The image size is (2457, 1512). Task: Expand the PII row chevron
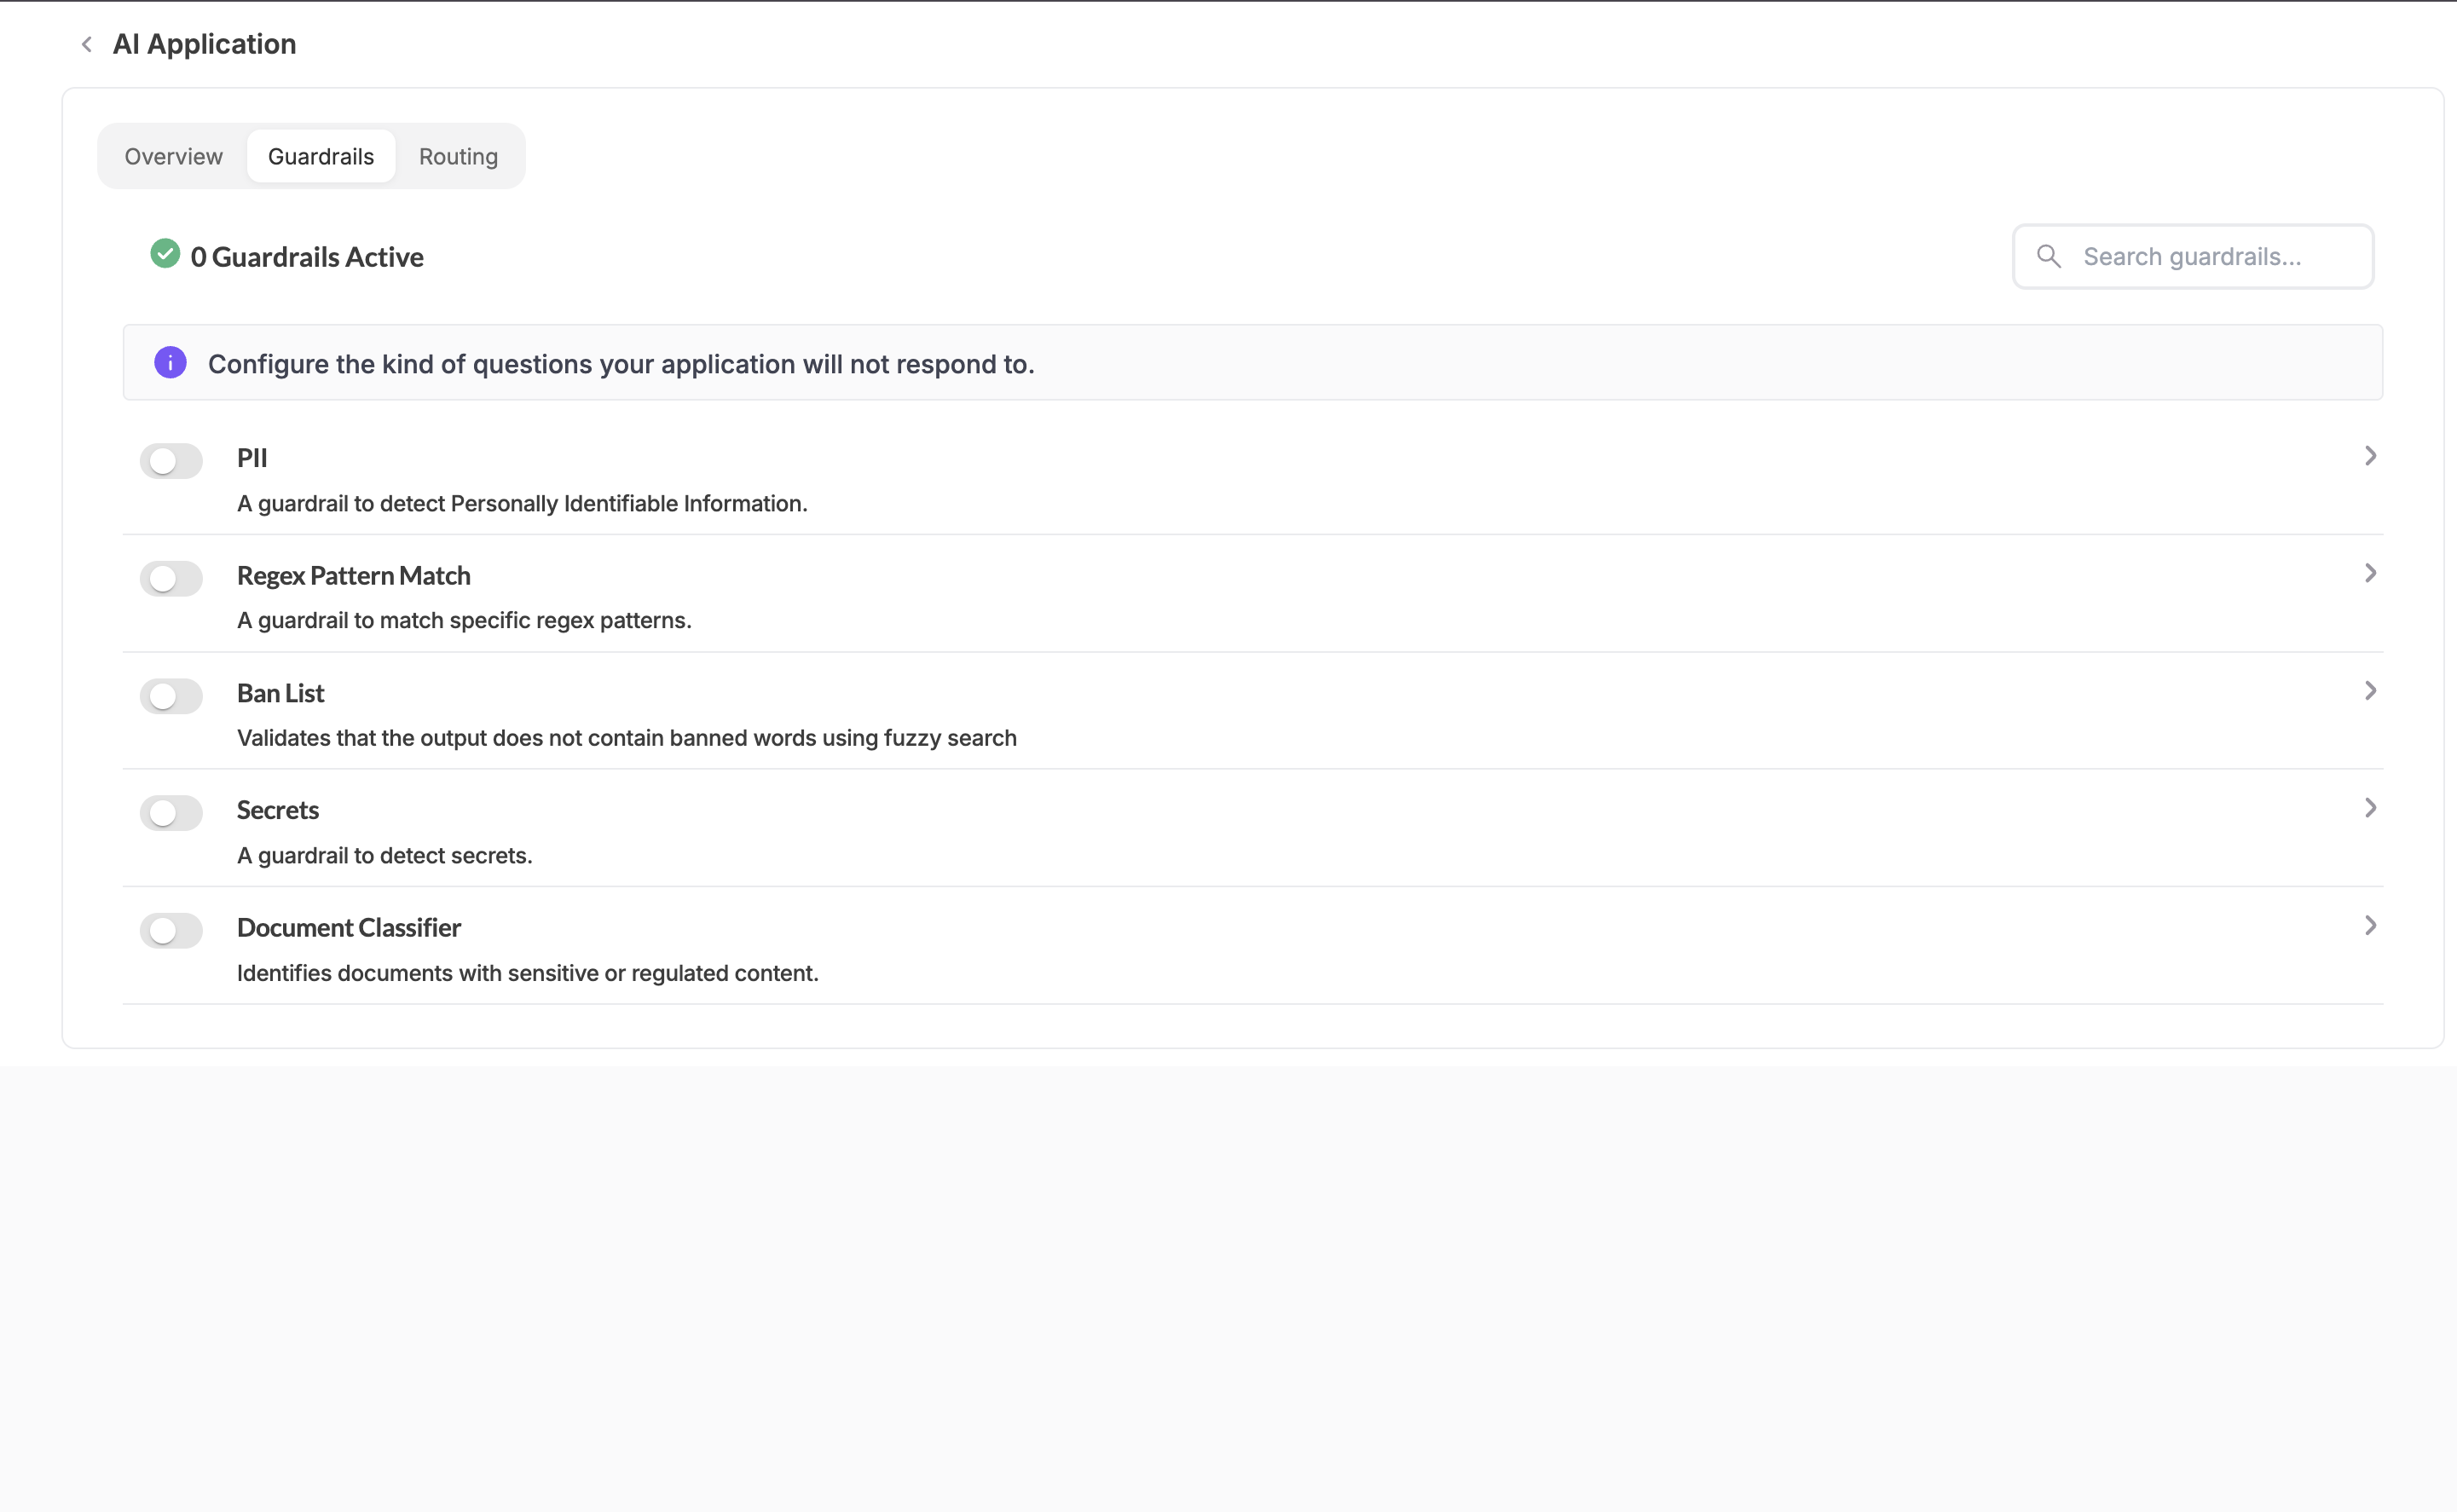(2370, 456)
